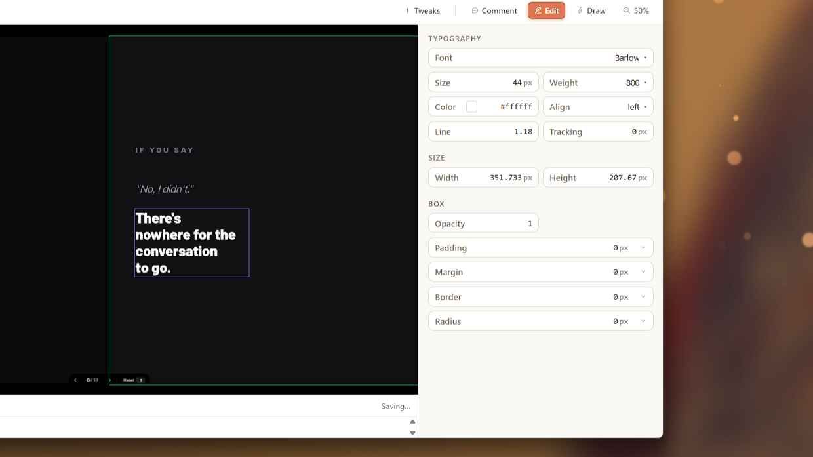Open the 50% zoom control
The height and width of the screenshot is (457, 813).
point(636,10)
